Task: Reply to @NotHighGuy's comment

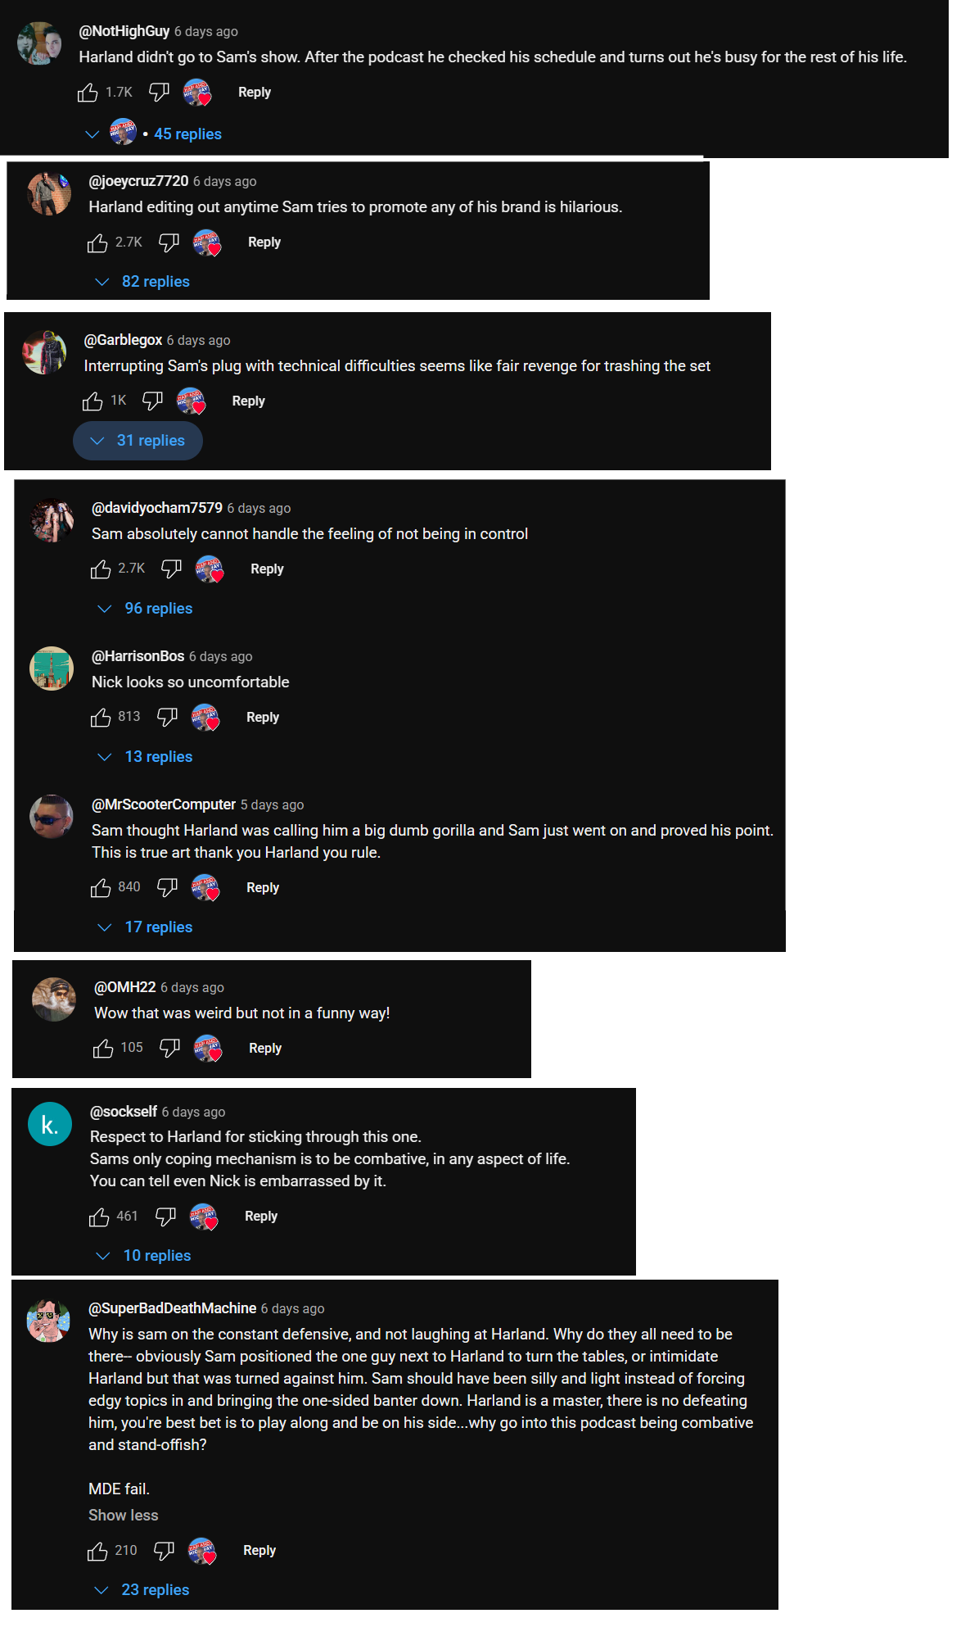Action: (255, 93)
